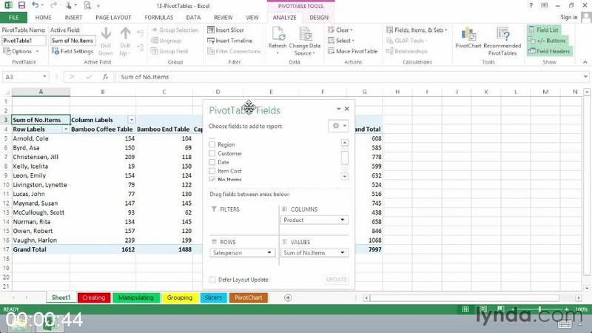Toggle the +/- Buttons display
This screenshot has width=592, height=333.
[x=547, y=41]
